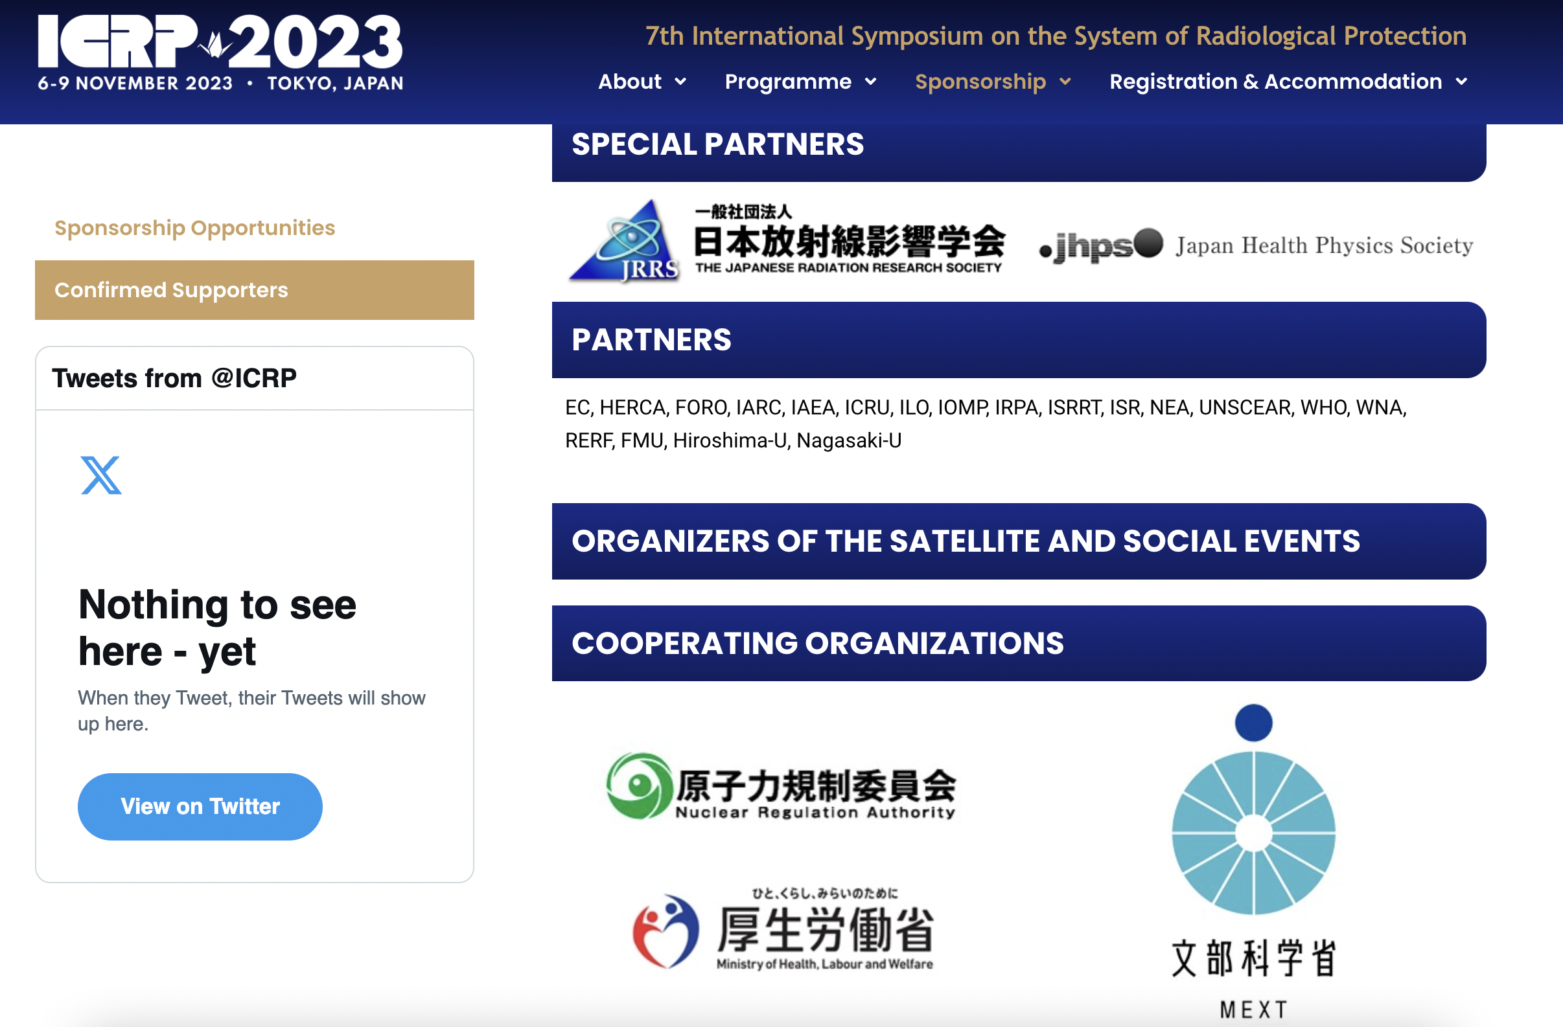
Task: Click the COOPERATING ORGANIZATIONS section header
Action: 1019,643
